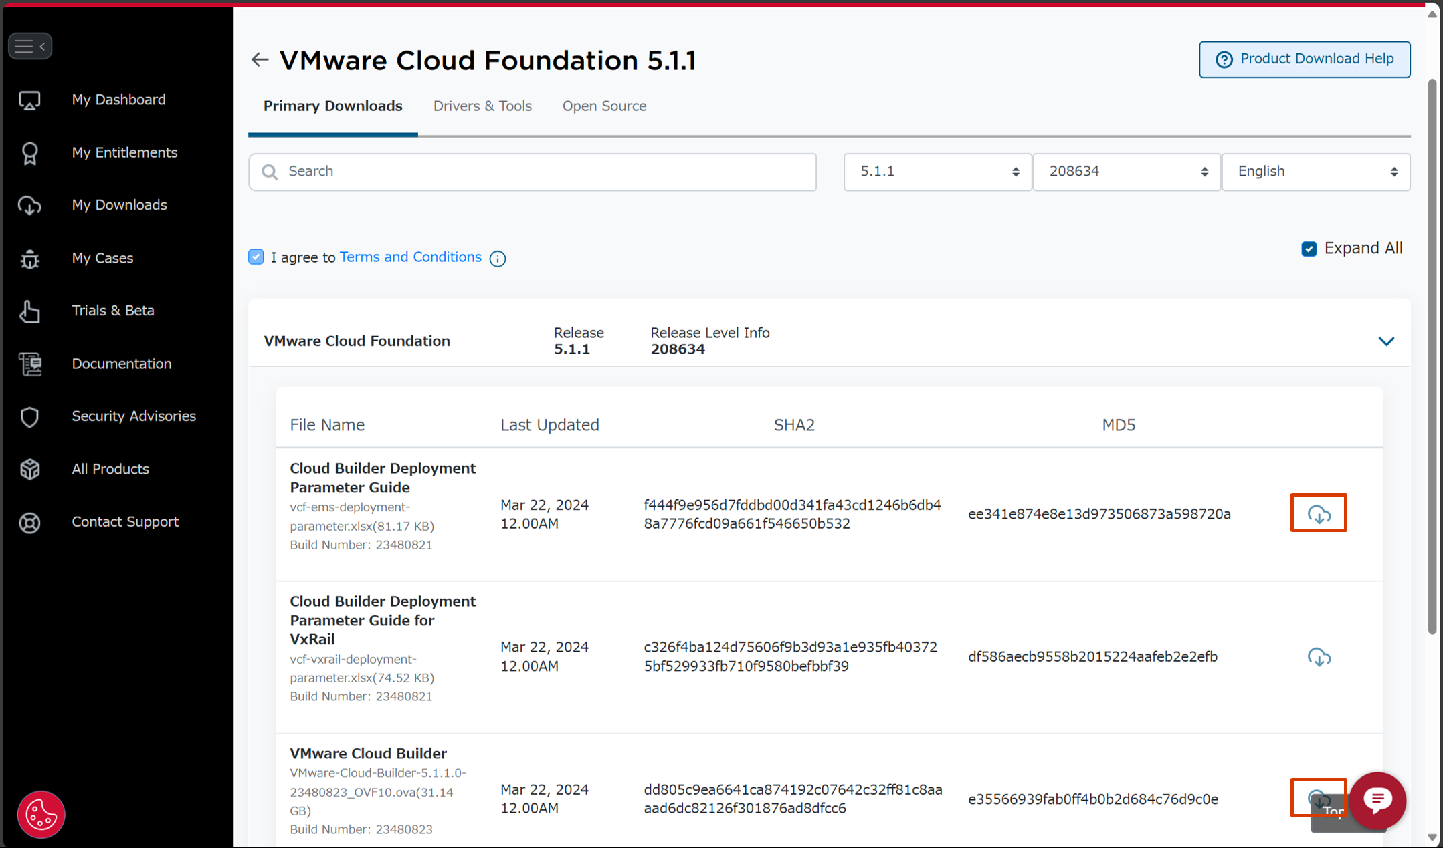Select MD5 df586aecb9558b2015224aafeb2e2efb
This screenshot has width=1443, height=848.
[1092, 657]
